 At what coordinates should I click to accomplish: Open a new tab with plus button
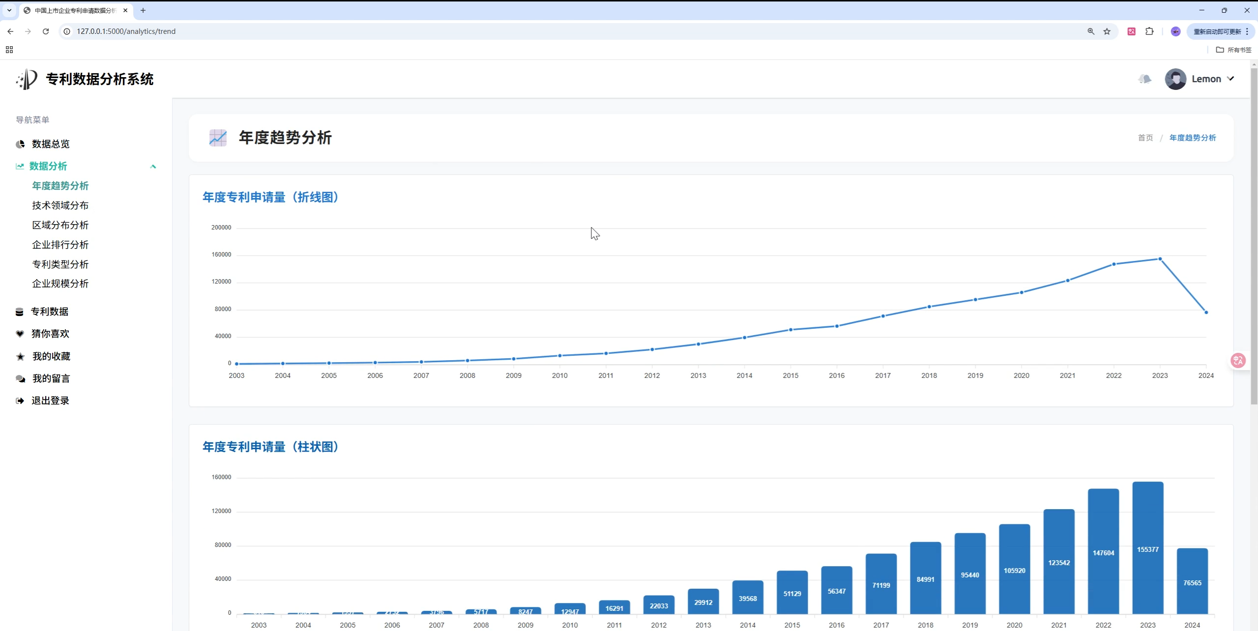[x=143, y=10]
